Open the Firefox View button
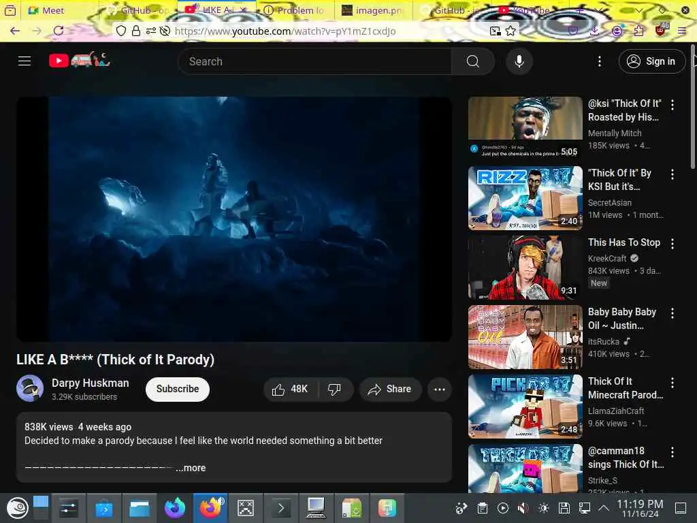The image size is (697, 523). [10, 10]
